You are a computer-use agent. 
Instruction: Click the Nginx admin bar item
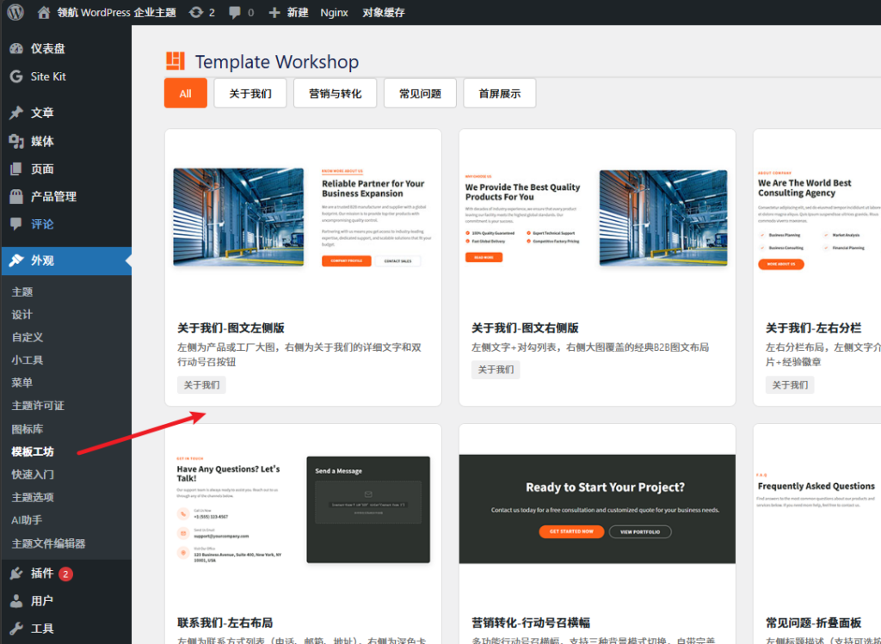[334, 13]
